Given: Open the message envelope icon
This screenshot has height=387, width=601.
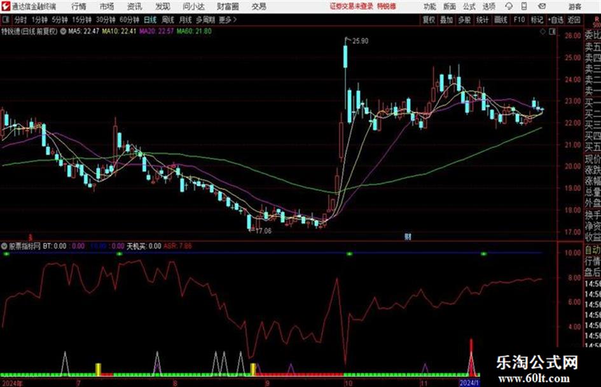Looking at the screenshot, I should tap(542, 6).
